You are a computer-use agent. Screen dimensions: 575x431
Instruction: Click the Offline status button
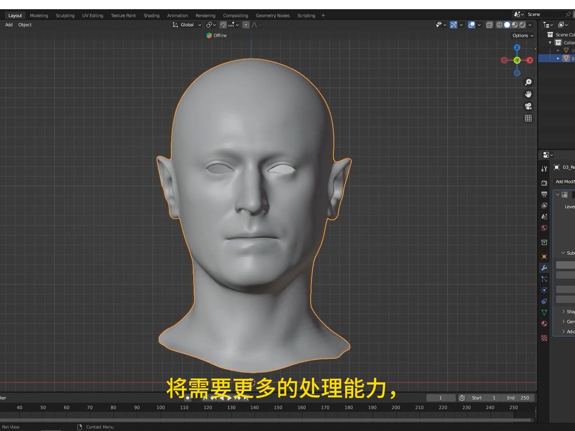216,36
